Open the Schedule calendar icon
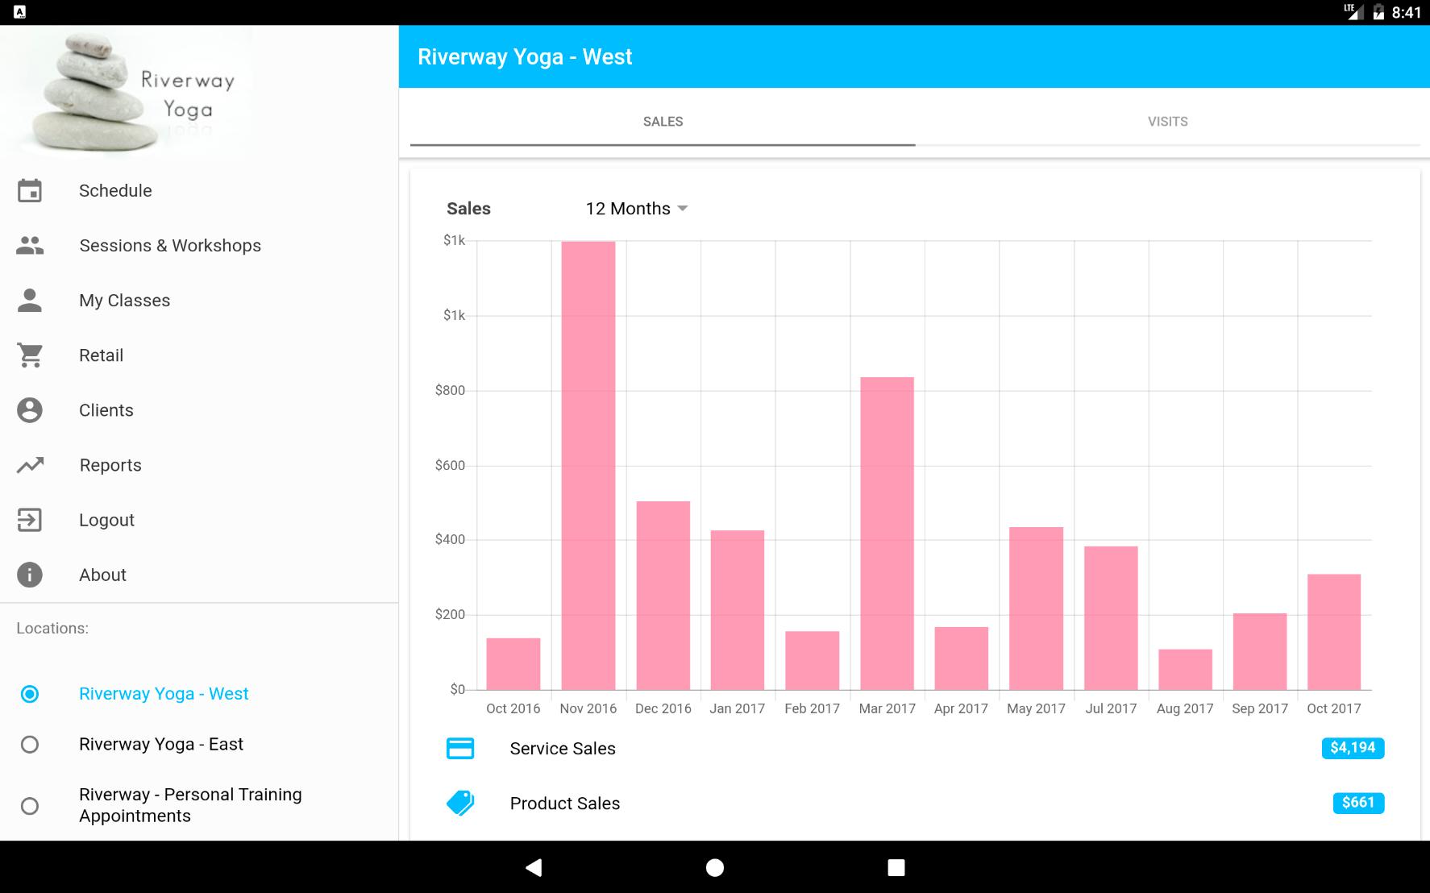Screen dimensions: 1430x893 click(x=30, y=191)
